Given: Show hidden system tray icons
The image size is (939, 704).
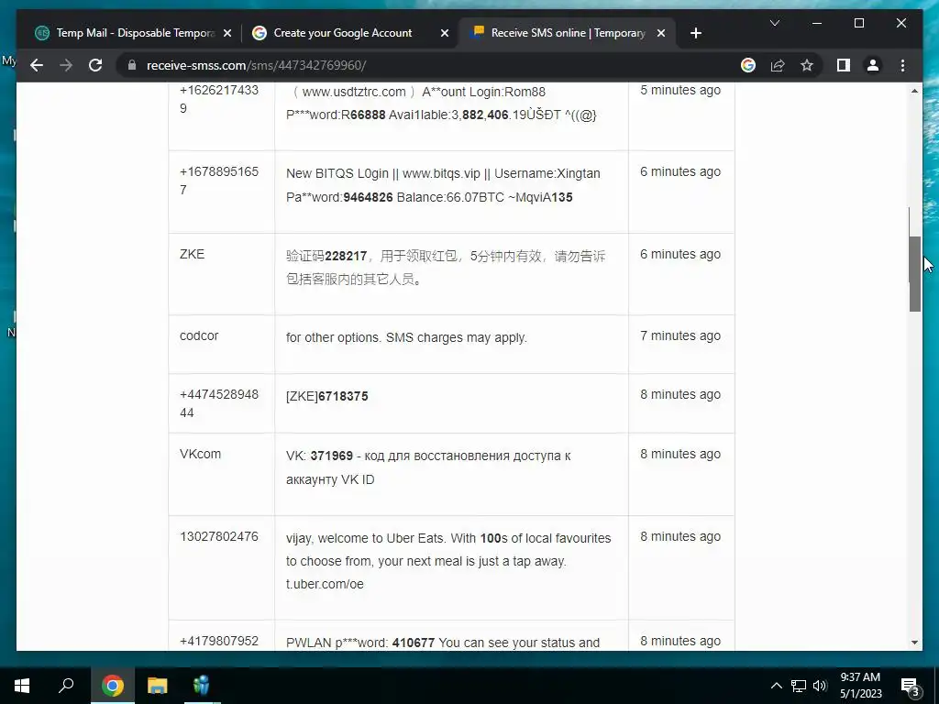Looking at the screenshot, I should click(x=776, y=686).
